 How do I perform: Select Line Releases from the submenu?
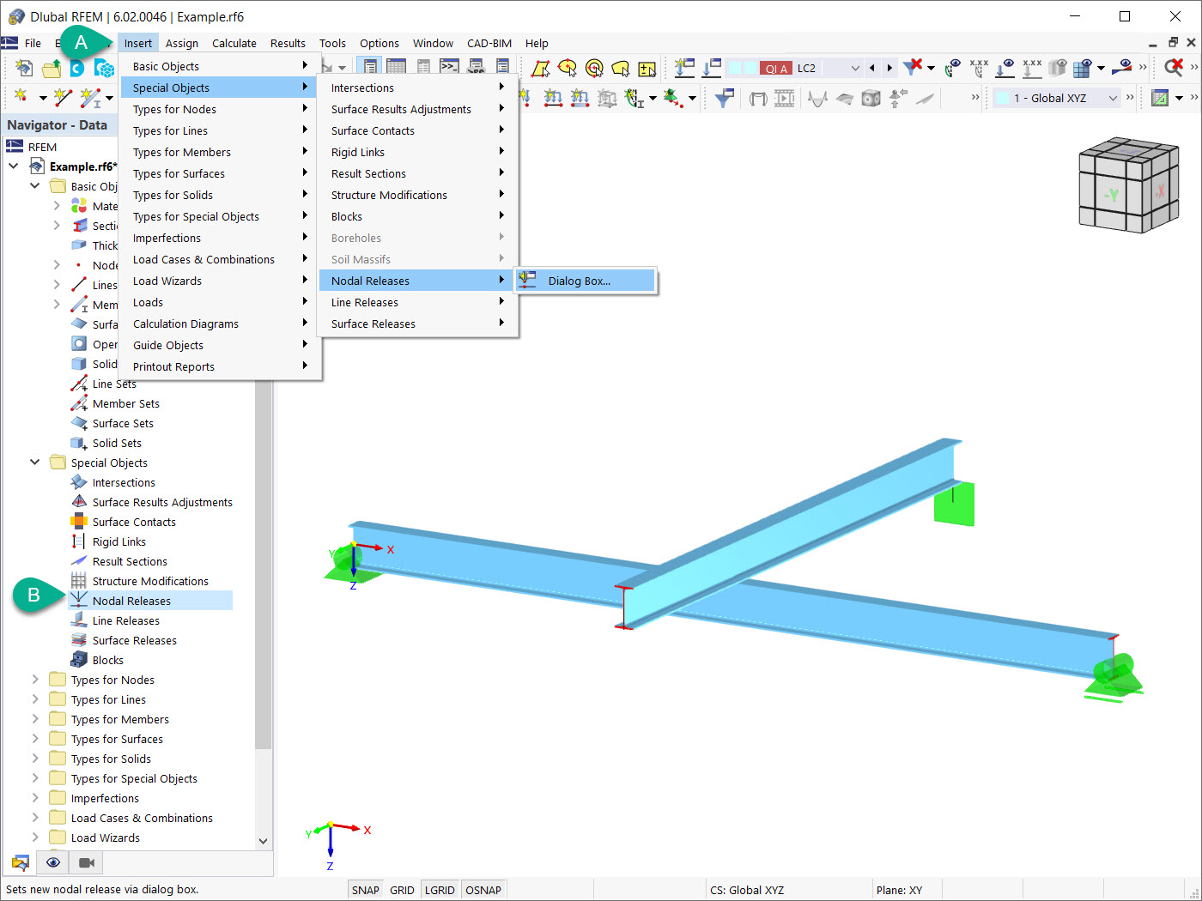tap(364, 302)
